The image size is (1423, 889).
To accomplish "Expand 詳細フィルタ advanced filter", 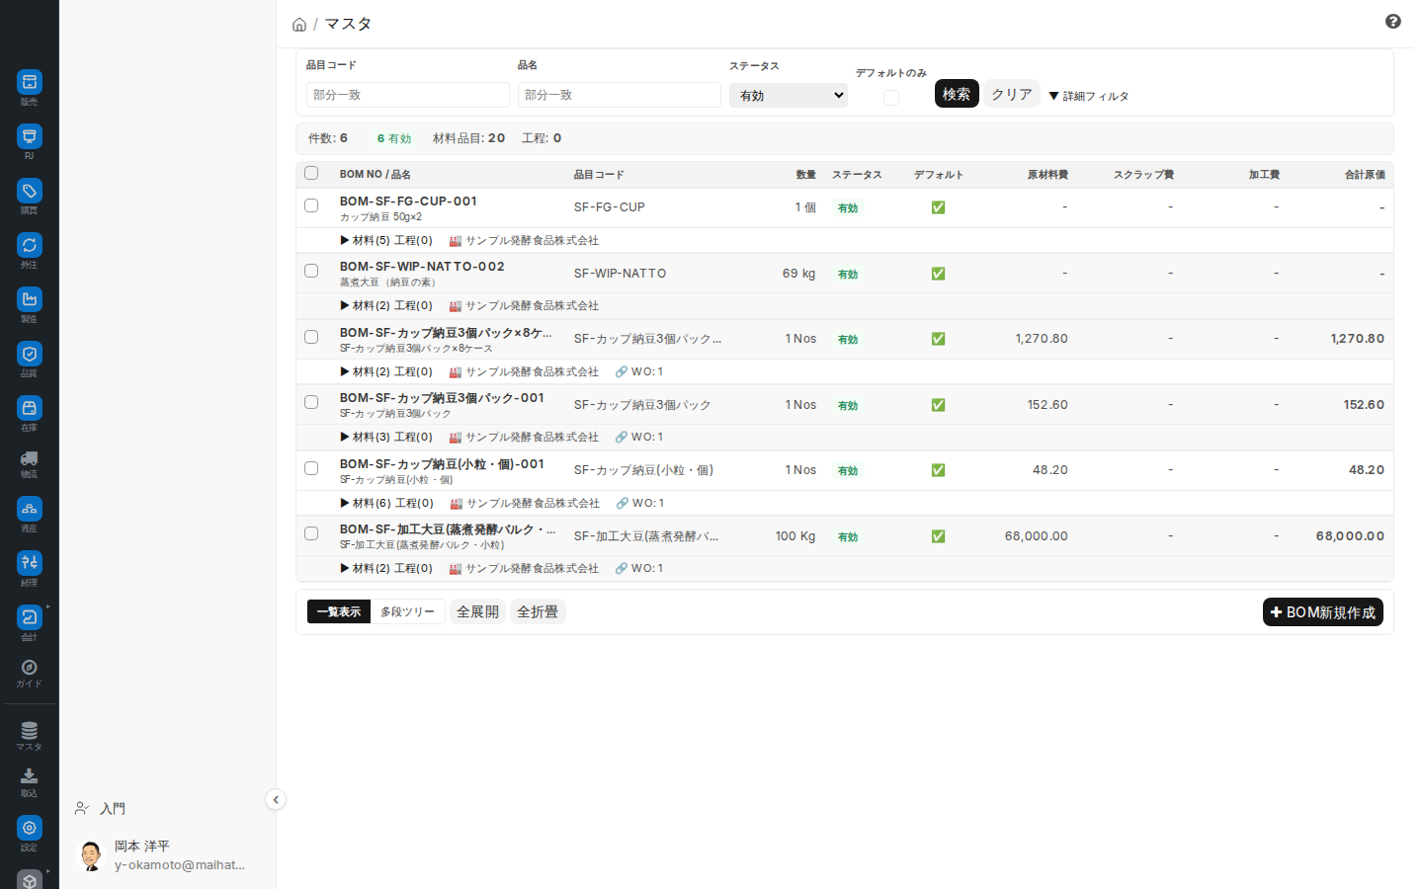I will (1089, 96).
